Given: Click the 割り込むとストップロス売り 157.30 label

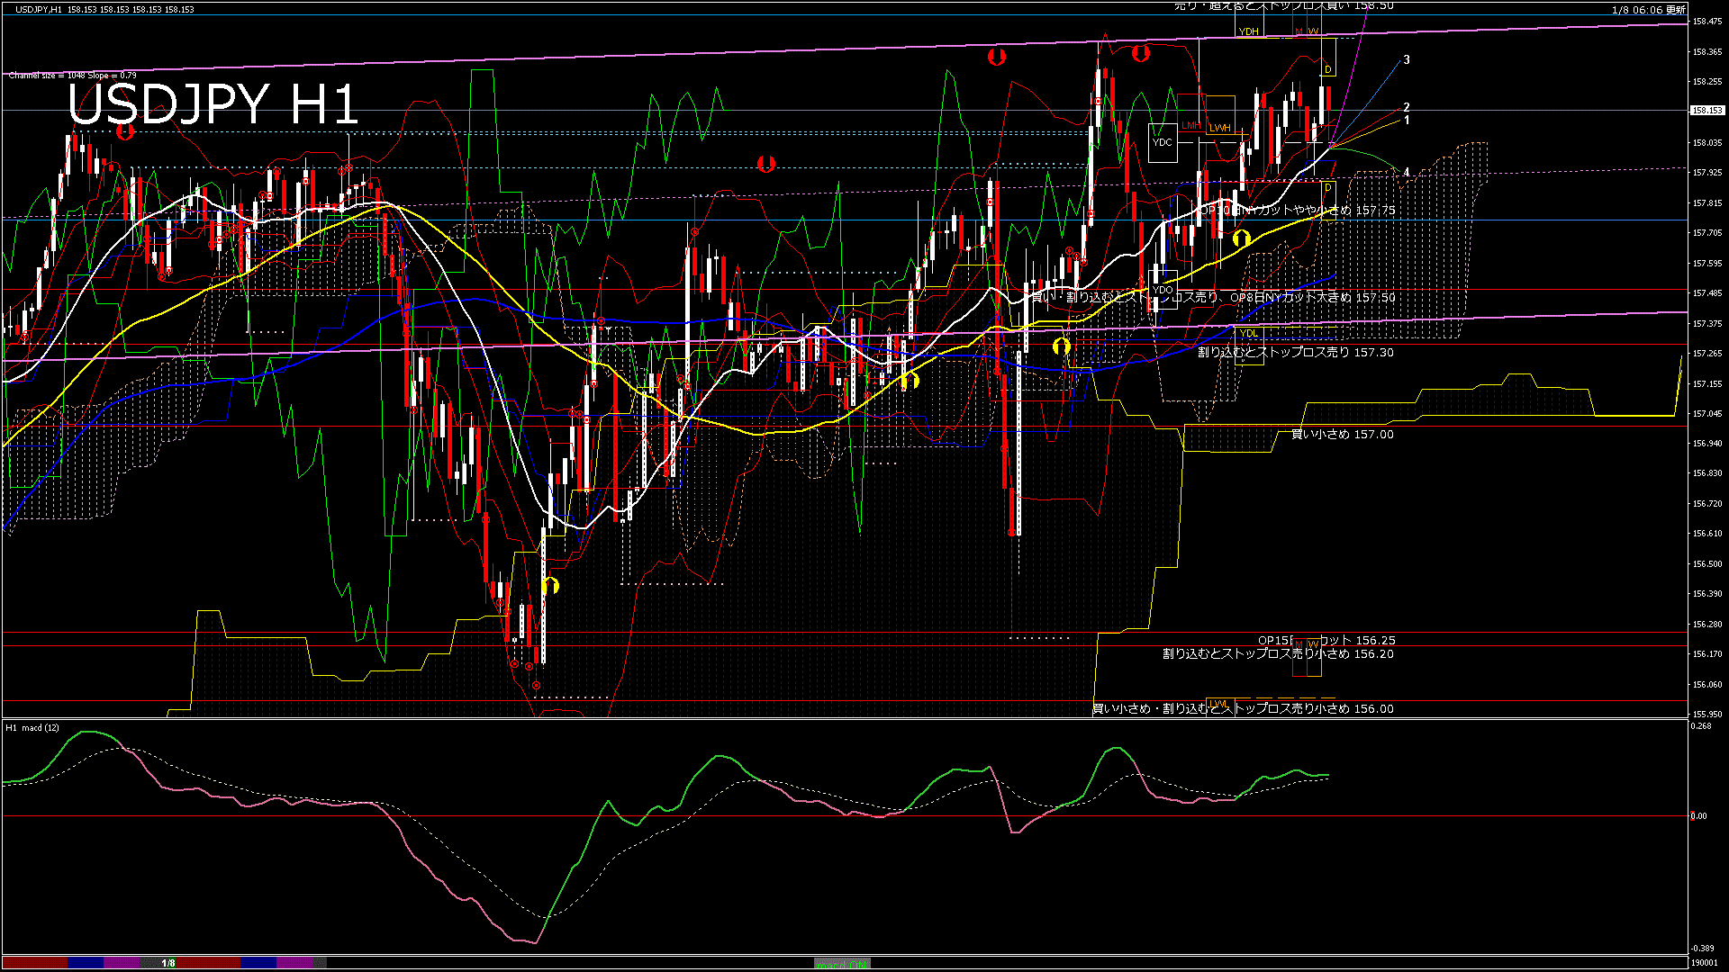Looking at the screenshot, I should coord(1296,353).
